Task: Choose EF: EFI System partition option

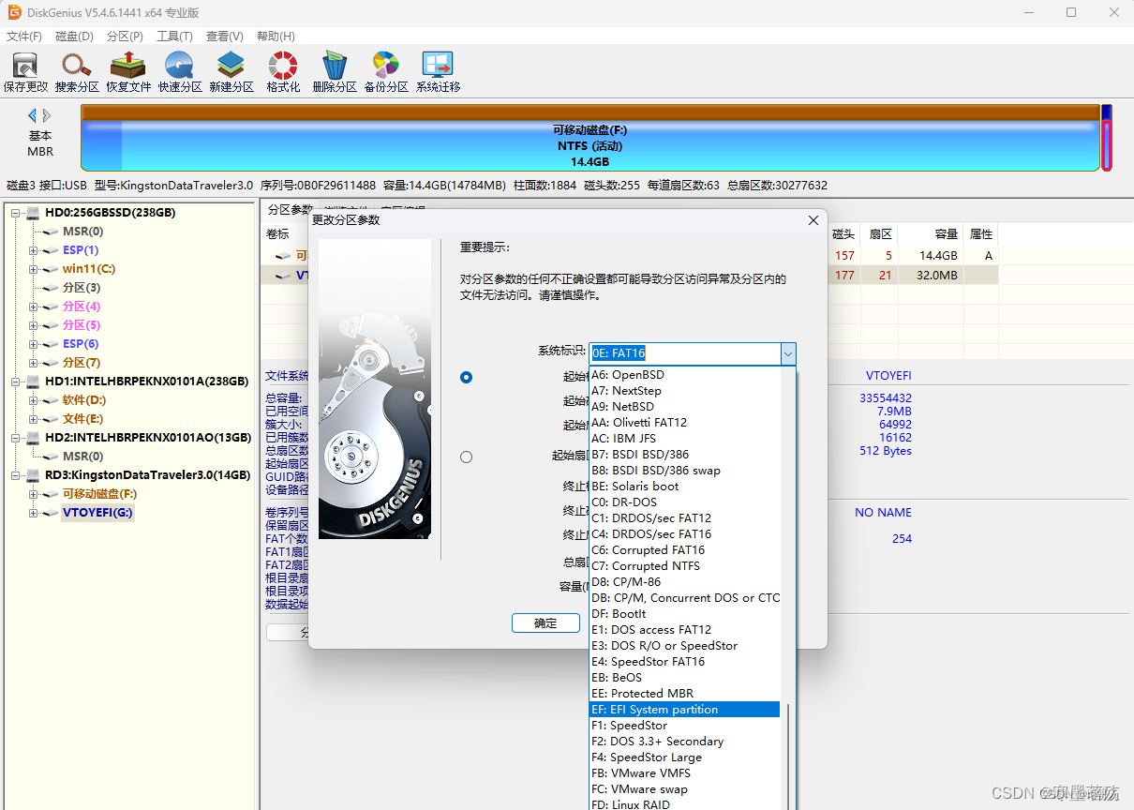Action: tap(684, 710)
